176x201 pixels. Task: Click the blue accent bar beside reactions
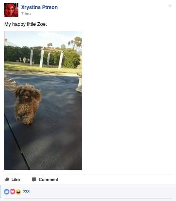[0, 192]
